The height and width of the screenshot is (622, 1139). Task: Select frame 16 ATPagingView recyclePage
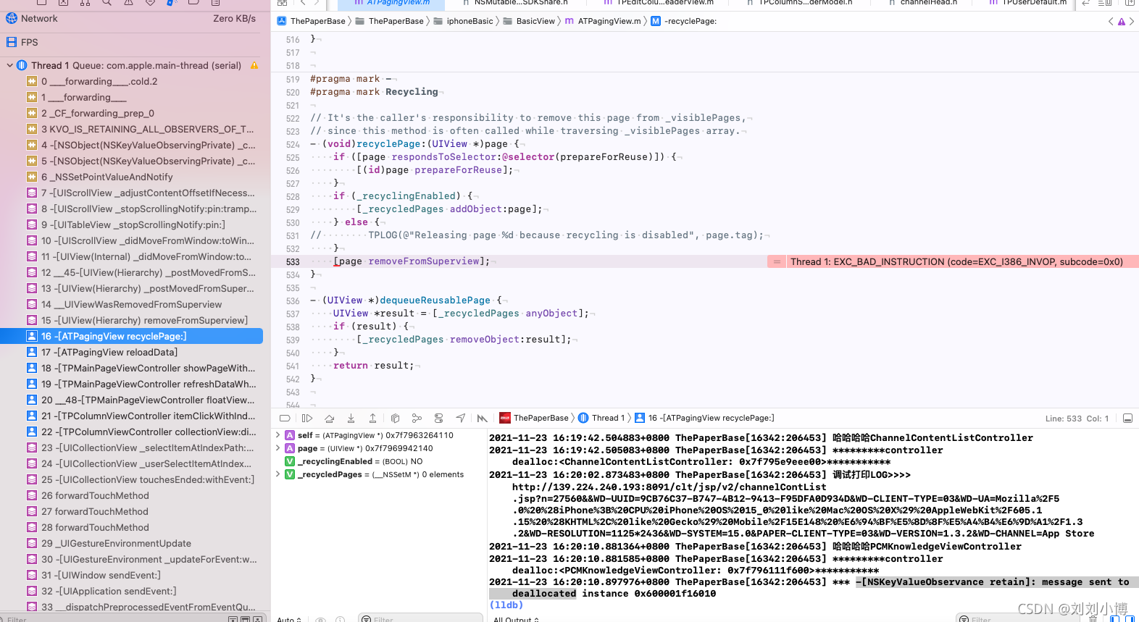131,336
